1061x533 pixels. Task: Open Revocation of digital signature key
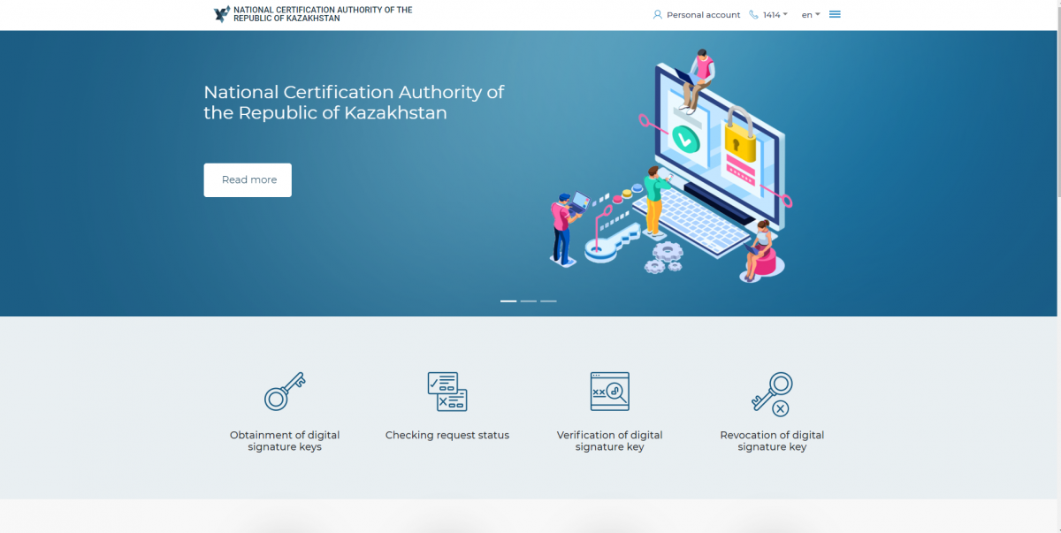click(772, 441)
